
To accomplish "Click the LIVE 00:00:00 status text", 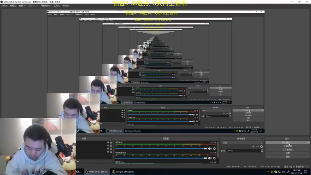I will click(x=232, y=167).
